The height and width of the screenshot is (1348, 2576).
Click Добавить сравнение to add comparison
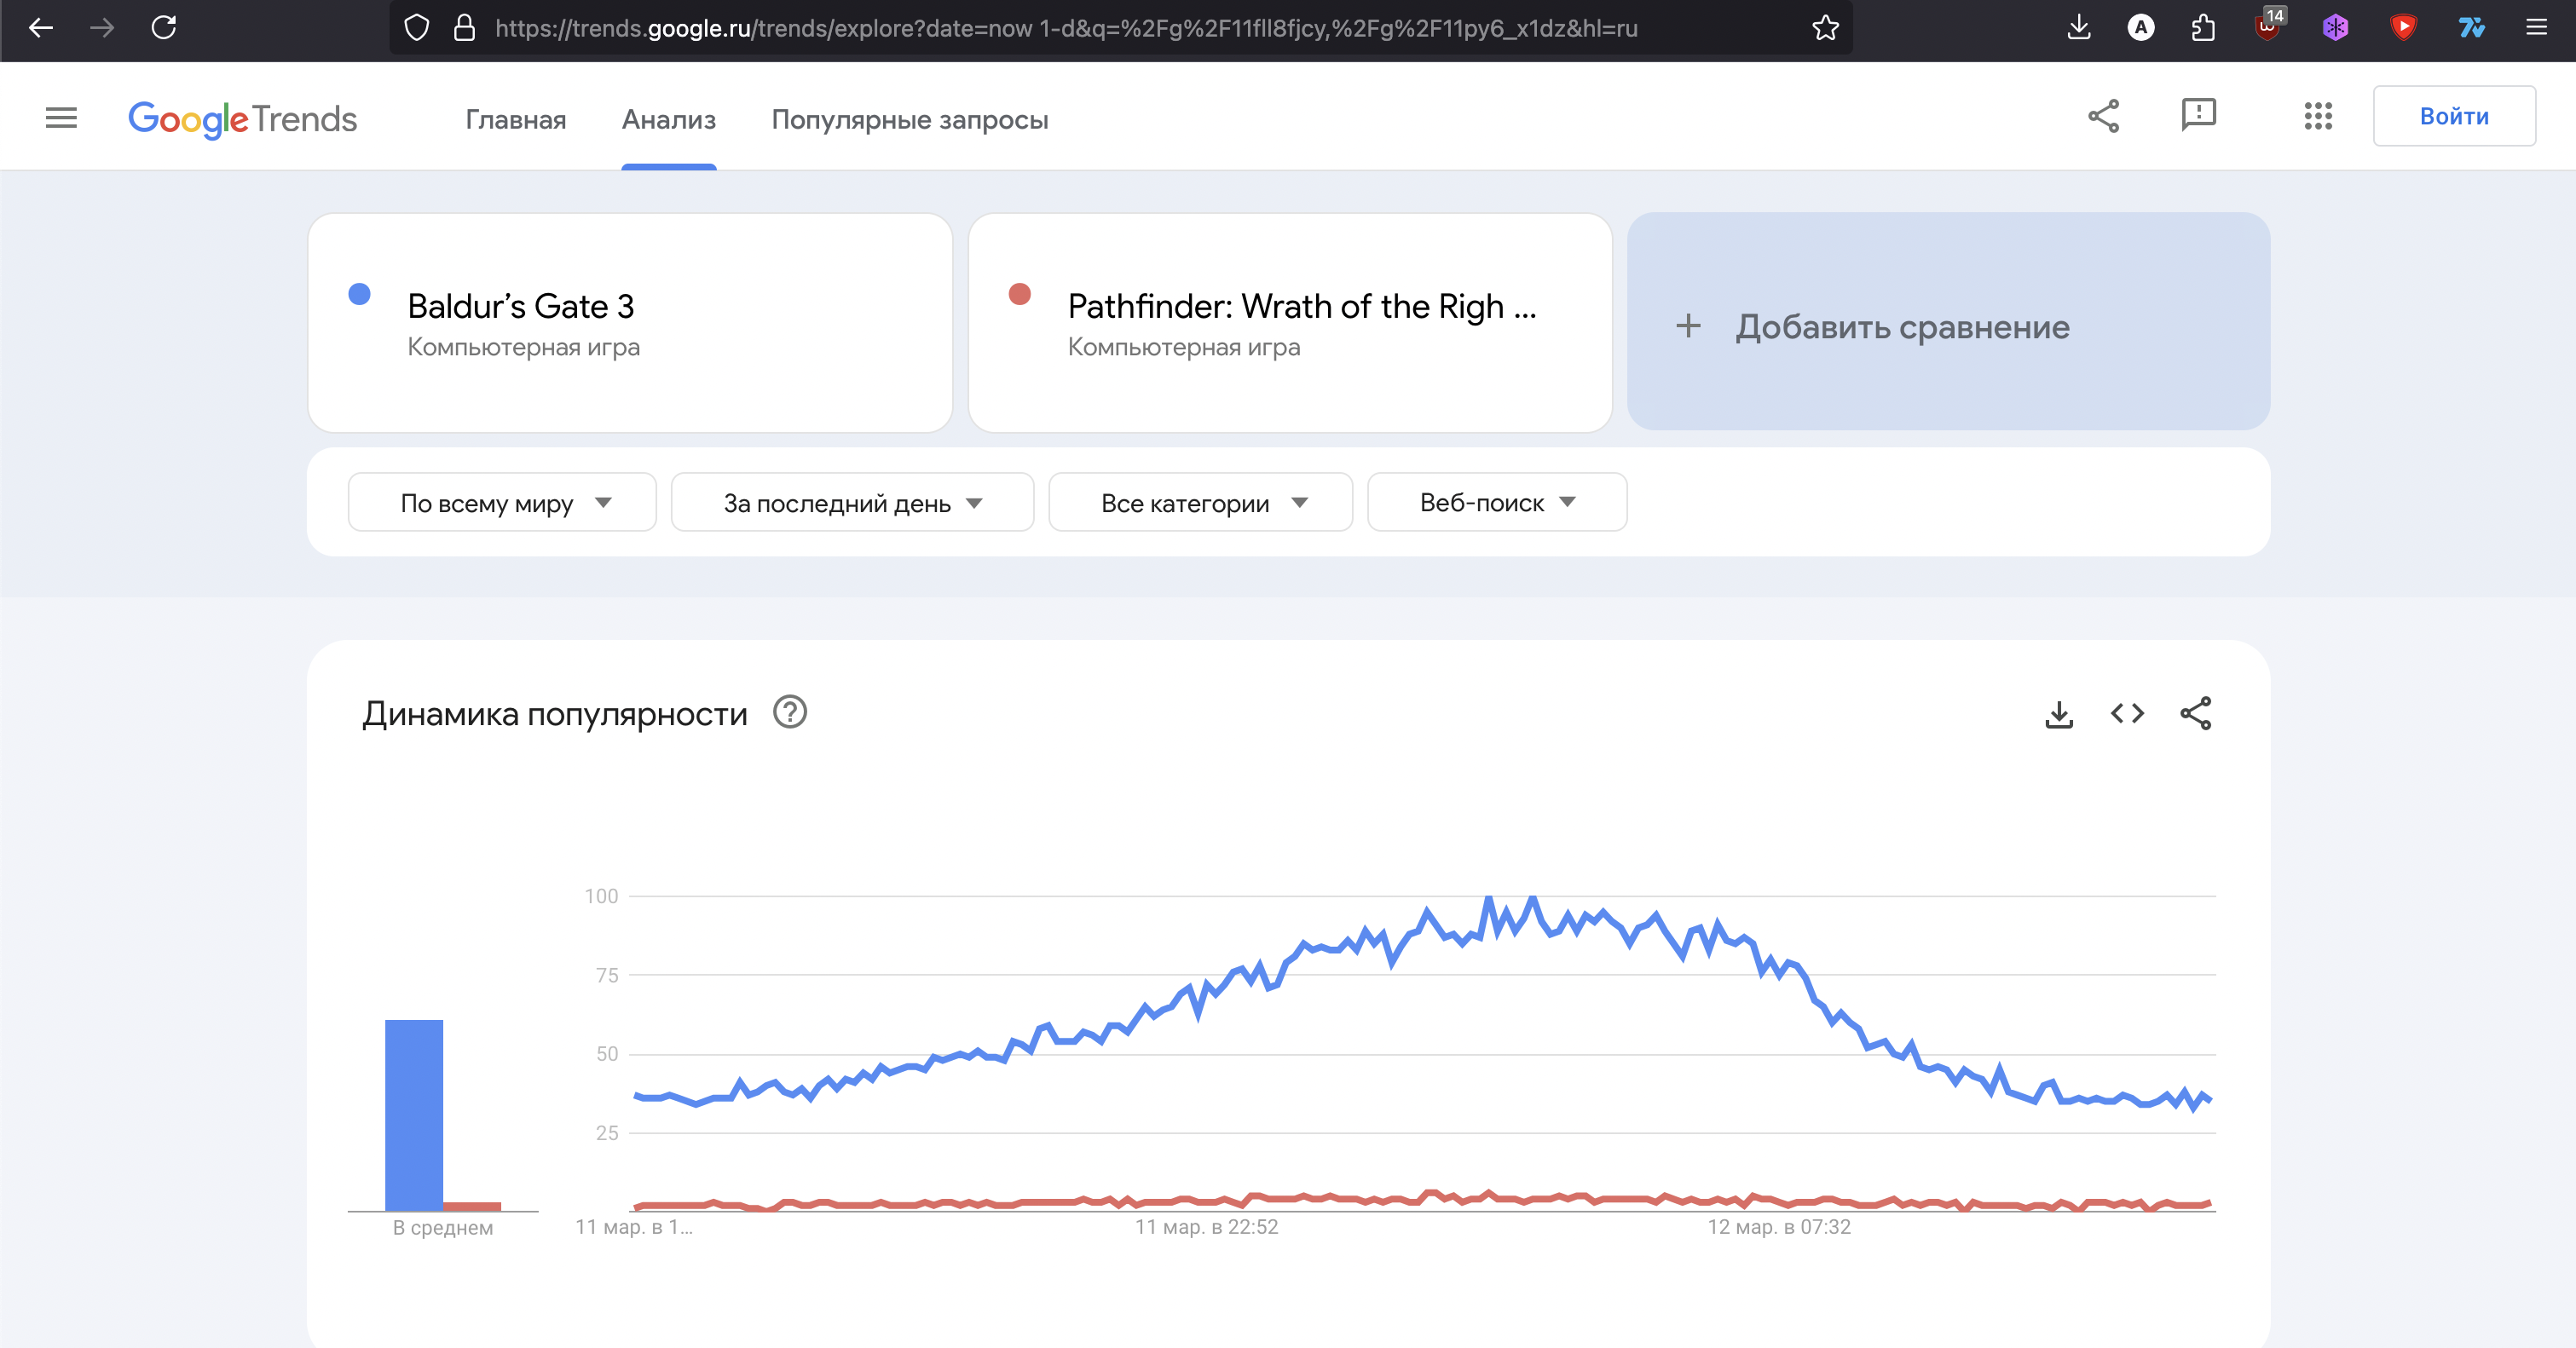[1948, 322]
